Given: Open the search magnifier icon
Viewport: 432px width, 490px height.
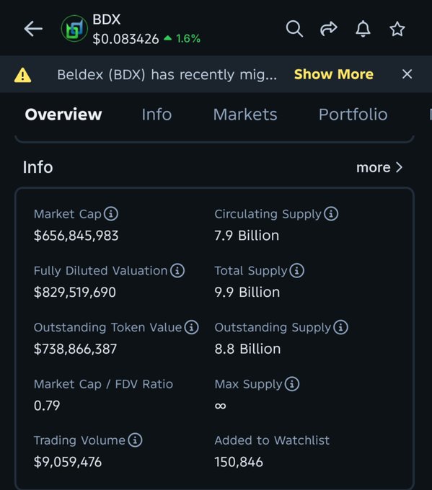Looking at the screenshot, I should click(294, 29).
